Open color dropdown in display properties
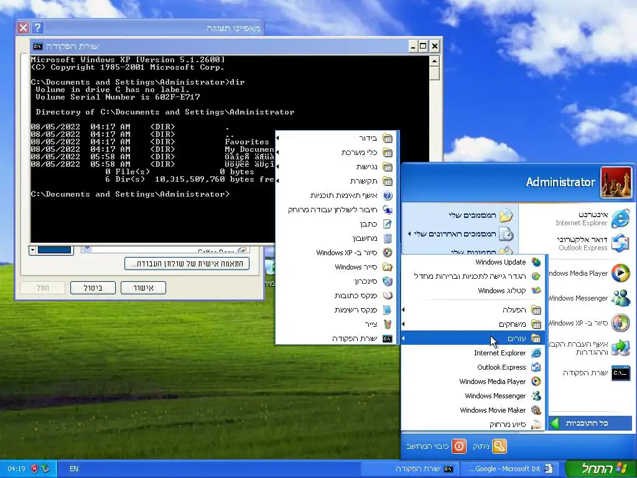 [x=33, y=250]
